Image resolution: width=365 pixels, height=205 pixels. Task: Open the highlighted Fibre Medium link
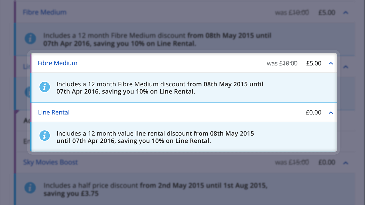tap(58, 63)
